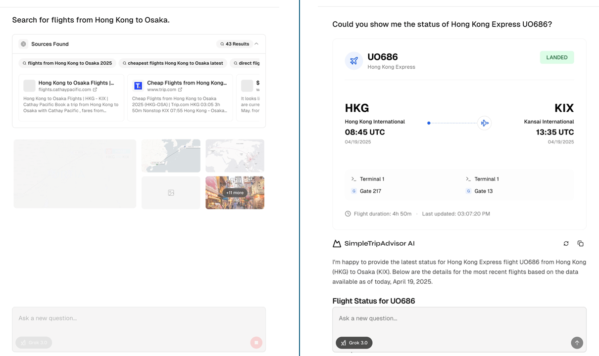Regenerate the response with the refresh icon
599x356 pixels.
[566, 243]
